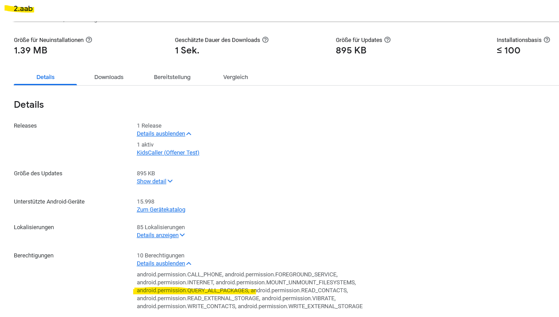The image size is (559, 317).
Task: Click the down chevron beside Details anzeigen
Action: click(x=182, y=235)
